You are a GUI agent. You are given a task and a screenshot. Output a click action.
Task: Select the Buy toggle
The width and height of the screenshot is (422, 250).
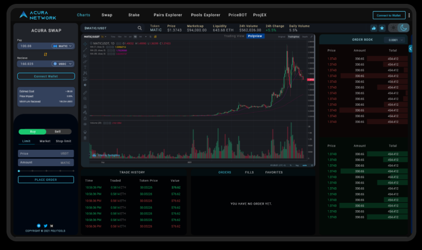tap(32, 132)
